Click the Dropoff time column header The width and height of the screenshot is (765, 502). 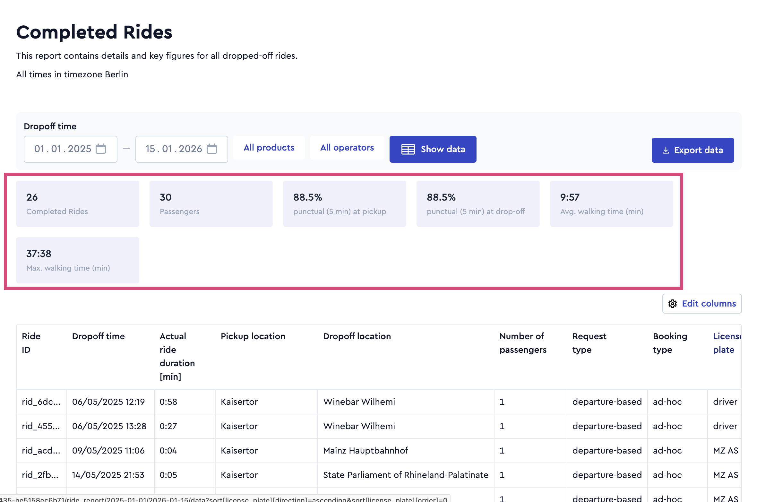[x=99, y=336]
